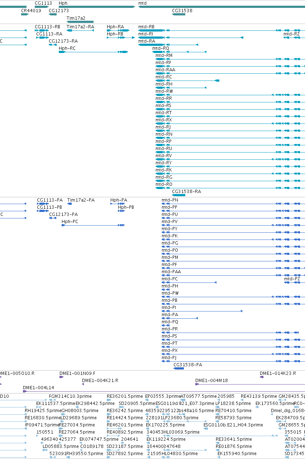Select the DME1-001N09.F feature label
This screenshot has height=459, width=305.
[77, 373]
